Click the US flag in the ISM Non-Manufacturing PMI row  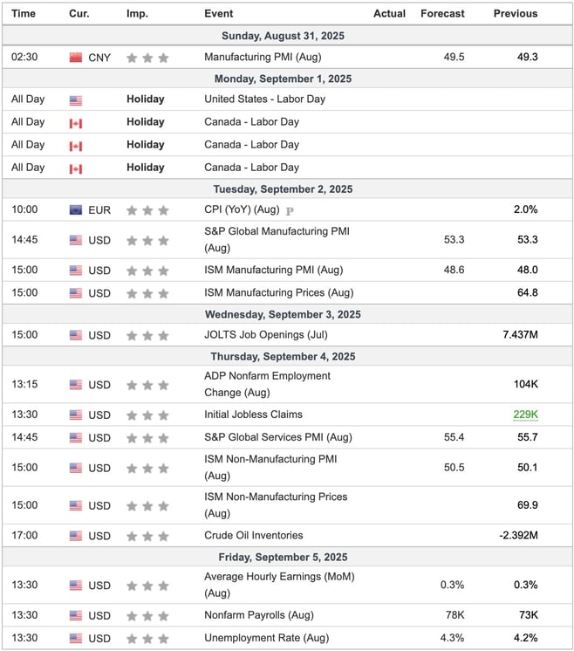pyautogui.click(x=76, y=468)
